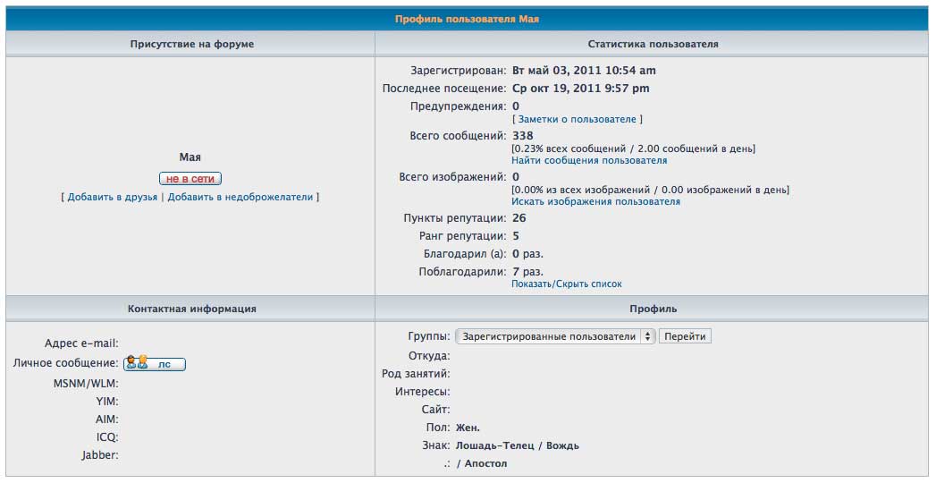This screenshot has width=936, height=483.
Task: Click 'Добавить в недоброжелатели' link
Action: [240, 197]
